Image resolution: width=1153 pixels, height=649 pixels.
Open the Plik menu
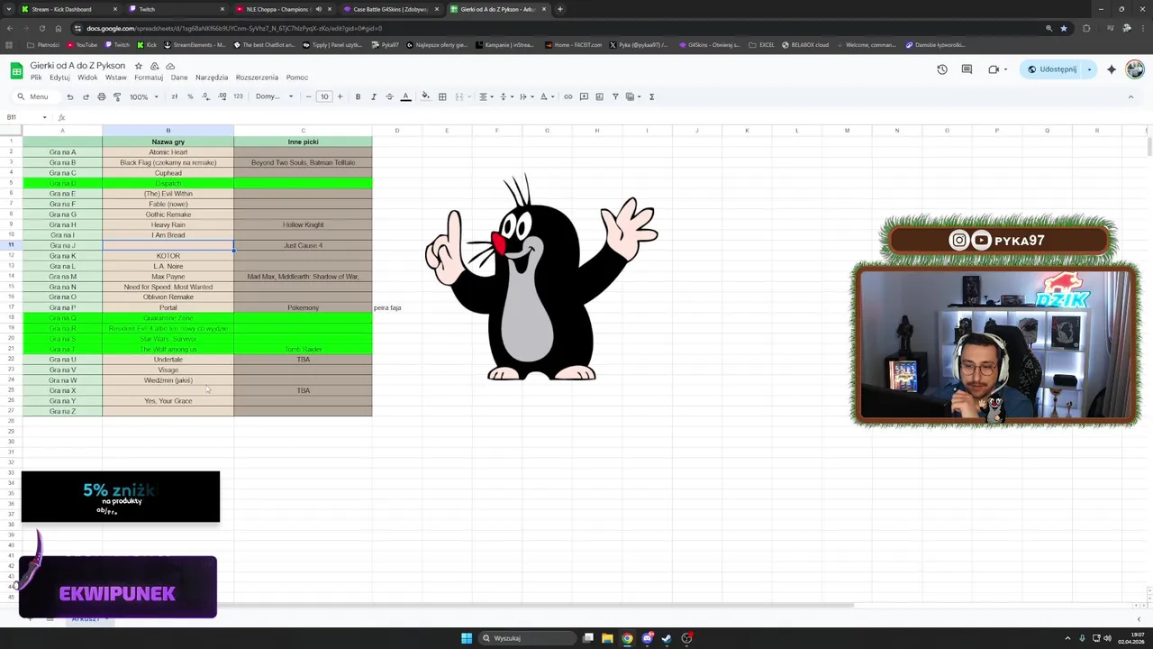(x=36, y=78)
